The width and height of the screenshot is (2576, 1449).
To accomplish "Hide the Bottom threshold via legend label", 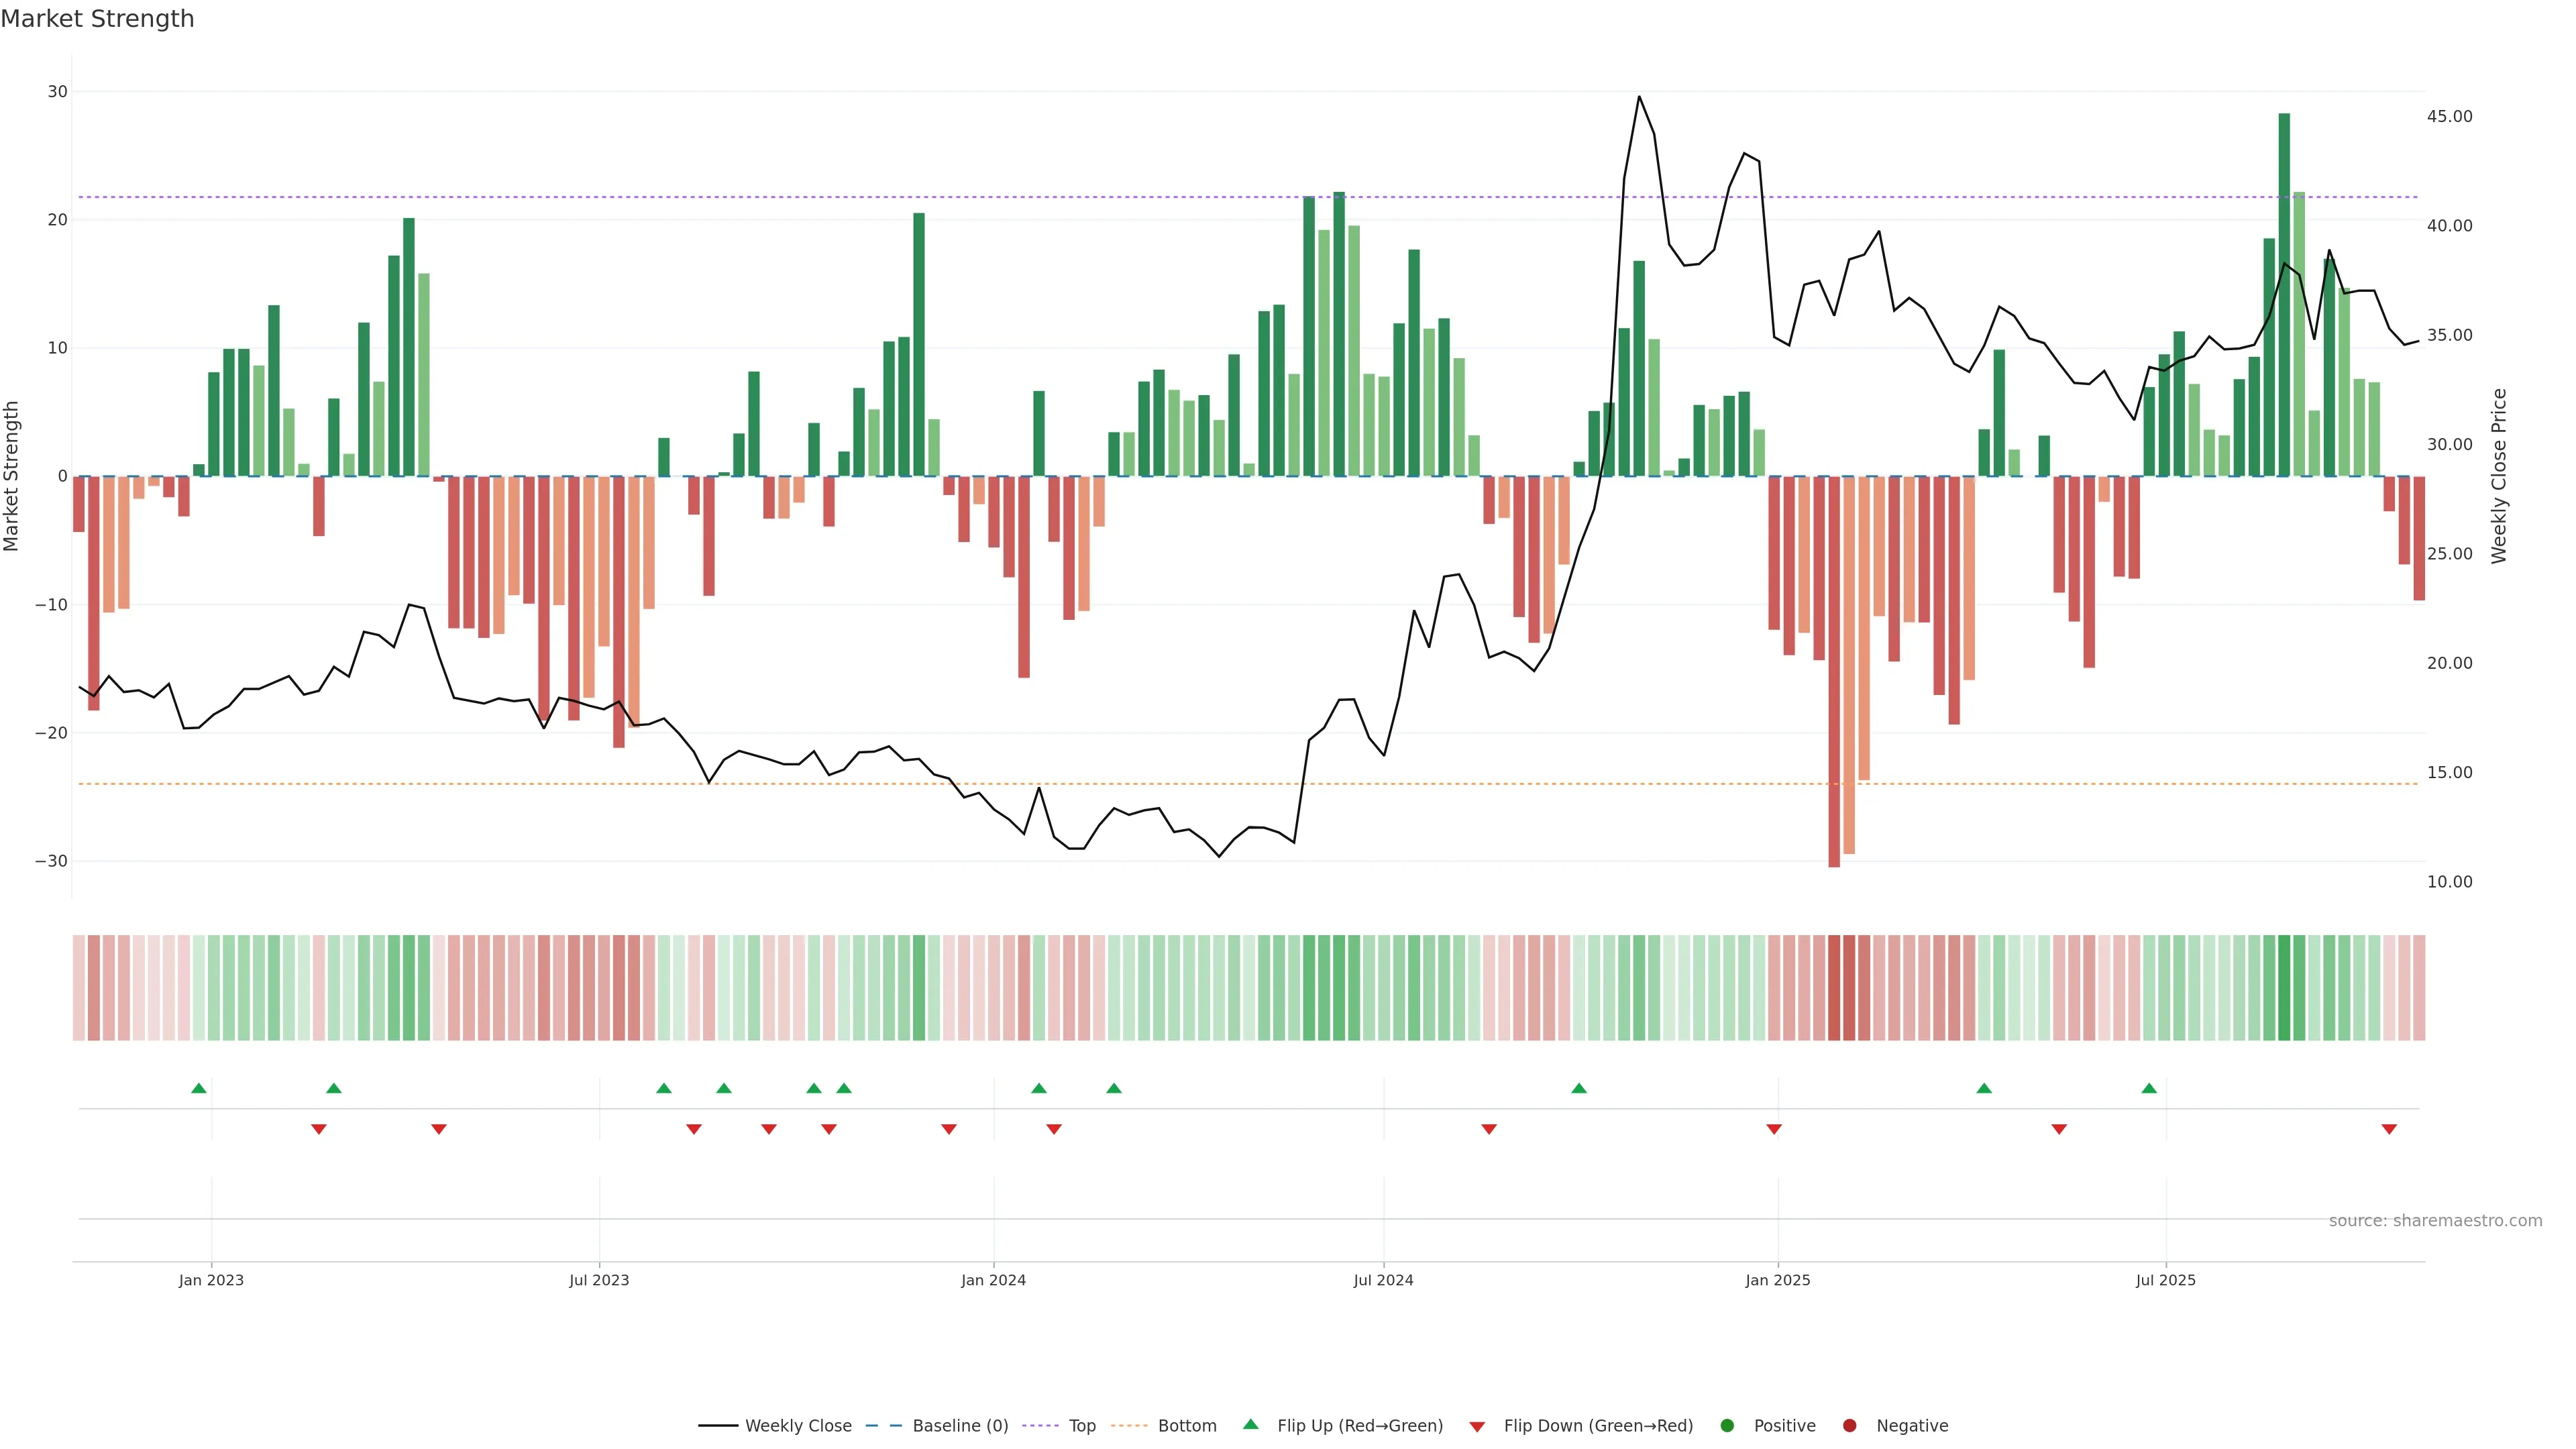I will pos(1187,1425).
